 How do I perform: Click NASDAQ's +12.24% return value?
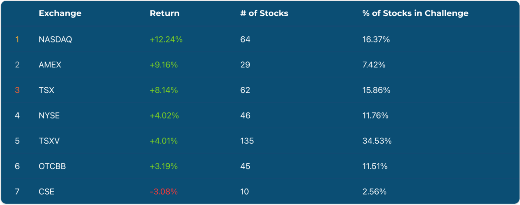coord(166,39)
